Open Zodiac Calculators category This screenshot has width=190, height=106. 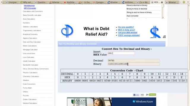pyautogui.click(x=30, y=100)
